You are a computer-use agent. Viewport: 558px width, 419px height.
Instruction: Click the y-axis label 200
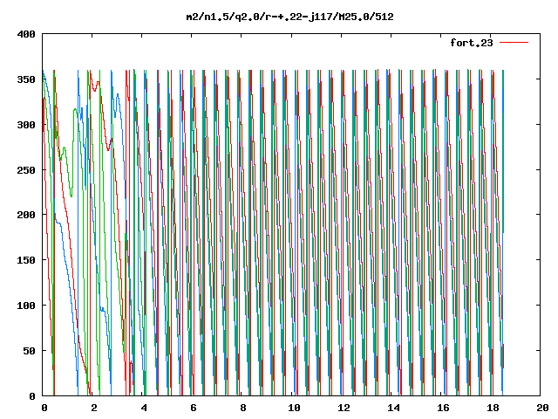click(x=26, y=215)
